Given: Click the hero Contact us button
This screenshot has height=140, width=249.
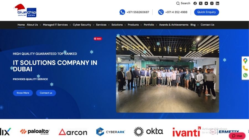Looking at the screenshot, I should (46, 93).
